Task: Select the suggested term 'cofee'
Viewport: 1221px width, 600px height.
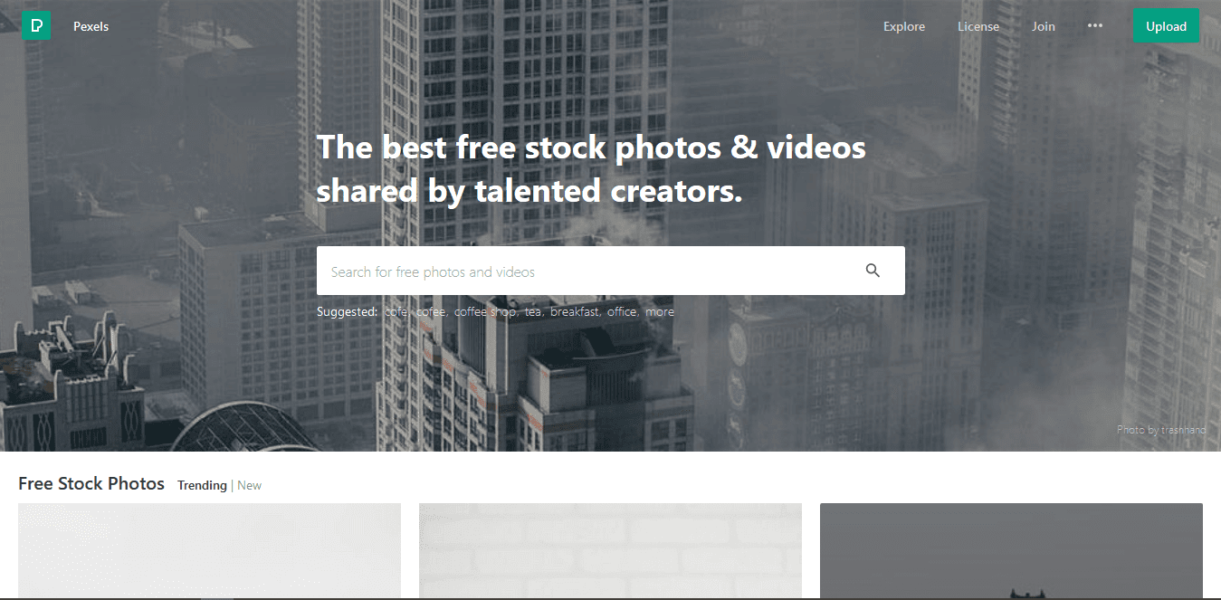Action: (431, 311)
